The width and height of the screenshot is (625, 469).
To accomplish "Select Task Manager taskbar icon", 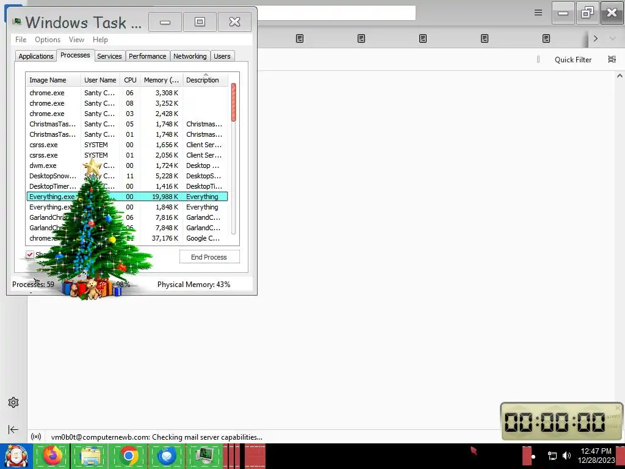I will coord(205,456).
